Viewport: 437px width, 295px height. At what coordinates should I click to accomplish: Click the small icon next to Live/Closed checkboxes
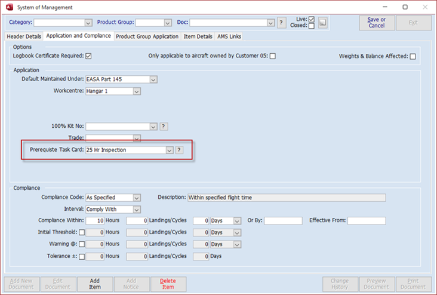click(322, 23)
